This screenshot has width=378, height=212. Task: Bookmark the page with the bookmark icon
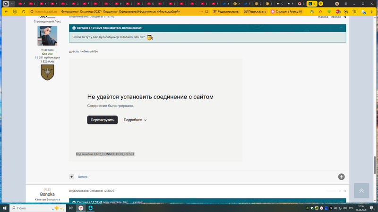pos(206,11)
